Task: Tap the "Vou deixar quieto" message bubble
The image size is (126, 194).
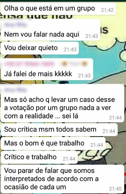Action: point(40,48)
